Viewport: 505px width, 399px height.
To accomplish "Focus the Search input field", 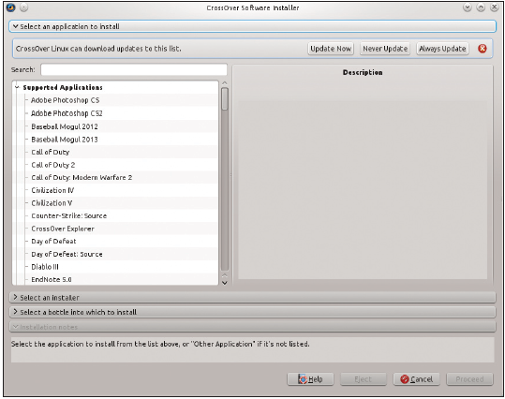I will click(x=134, y=69).
